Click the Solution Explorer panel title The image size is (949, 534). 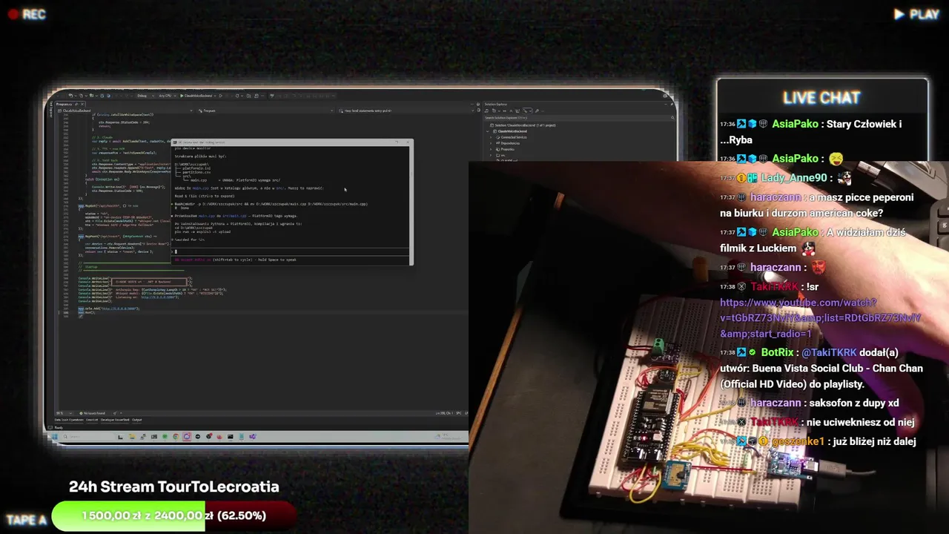(496, 105)
